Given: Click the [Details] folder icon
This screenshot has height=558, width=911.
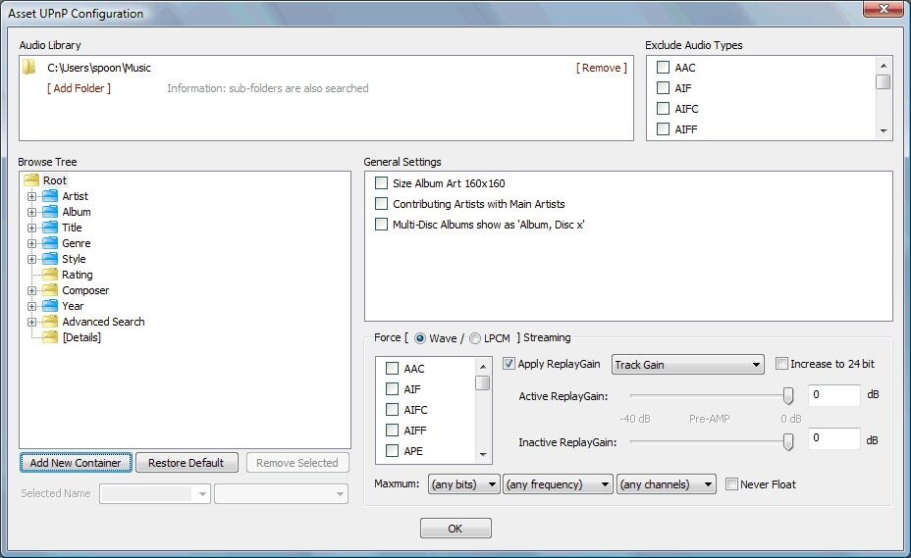Looking at the screenshot, I should pyautogui.click(x=50, y=336).
